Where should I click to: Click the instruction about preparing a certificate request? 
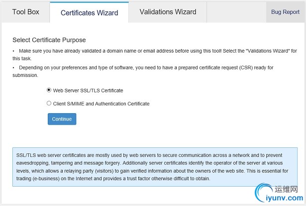124,68
